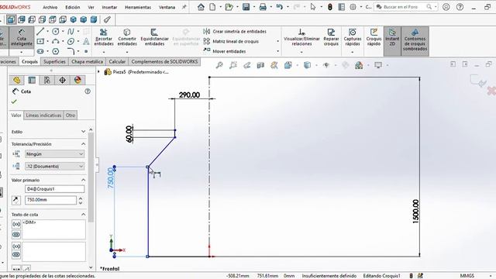Image resolution: width=496 pixels, height=279 pixels.
Task: Select the Point sketch tool
Action: click(x=86, y=51)
